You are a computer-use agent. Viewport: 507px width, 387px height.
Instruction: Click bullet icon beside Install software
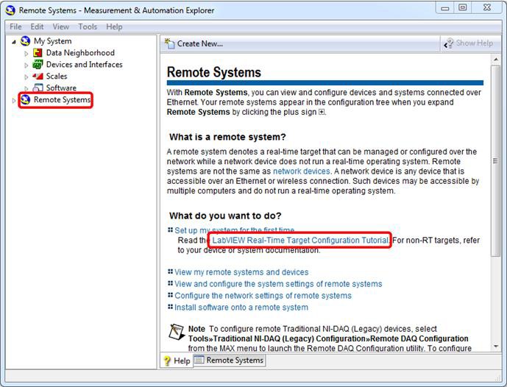coord(171,307)
